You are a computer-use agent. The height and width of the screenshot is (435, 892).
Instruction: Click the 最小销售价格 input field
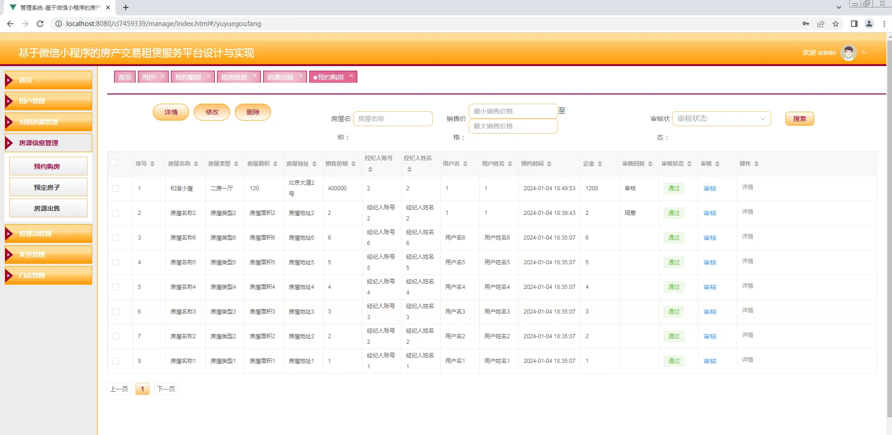point(513,111)
